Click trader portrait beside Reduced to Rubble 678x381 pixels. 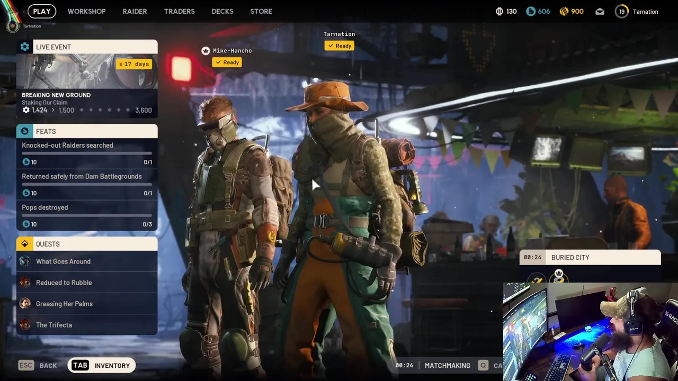pyautogui.click(x=25, y=283)
